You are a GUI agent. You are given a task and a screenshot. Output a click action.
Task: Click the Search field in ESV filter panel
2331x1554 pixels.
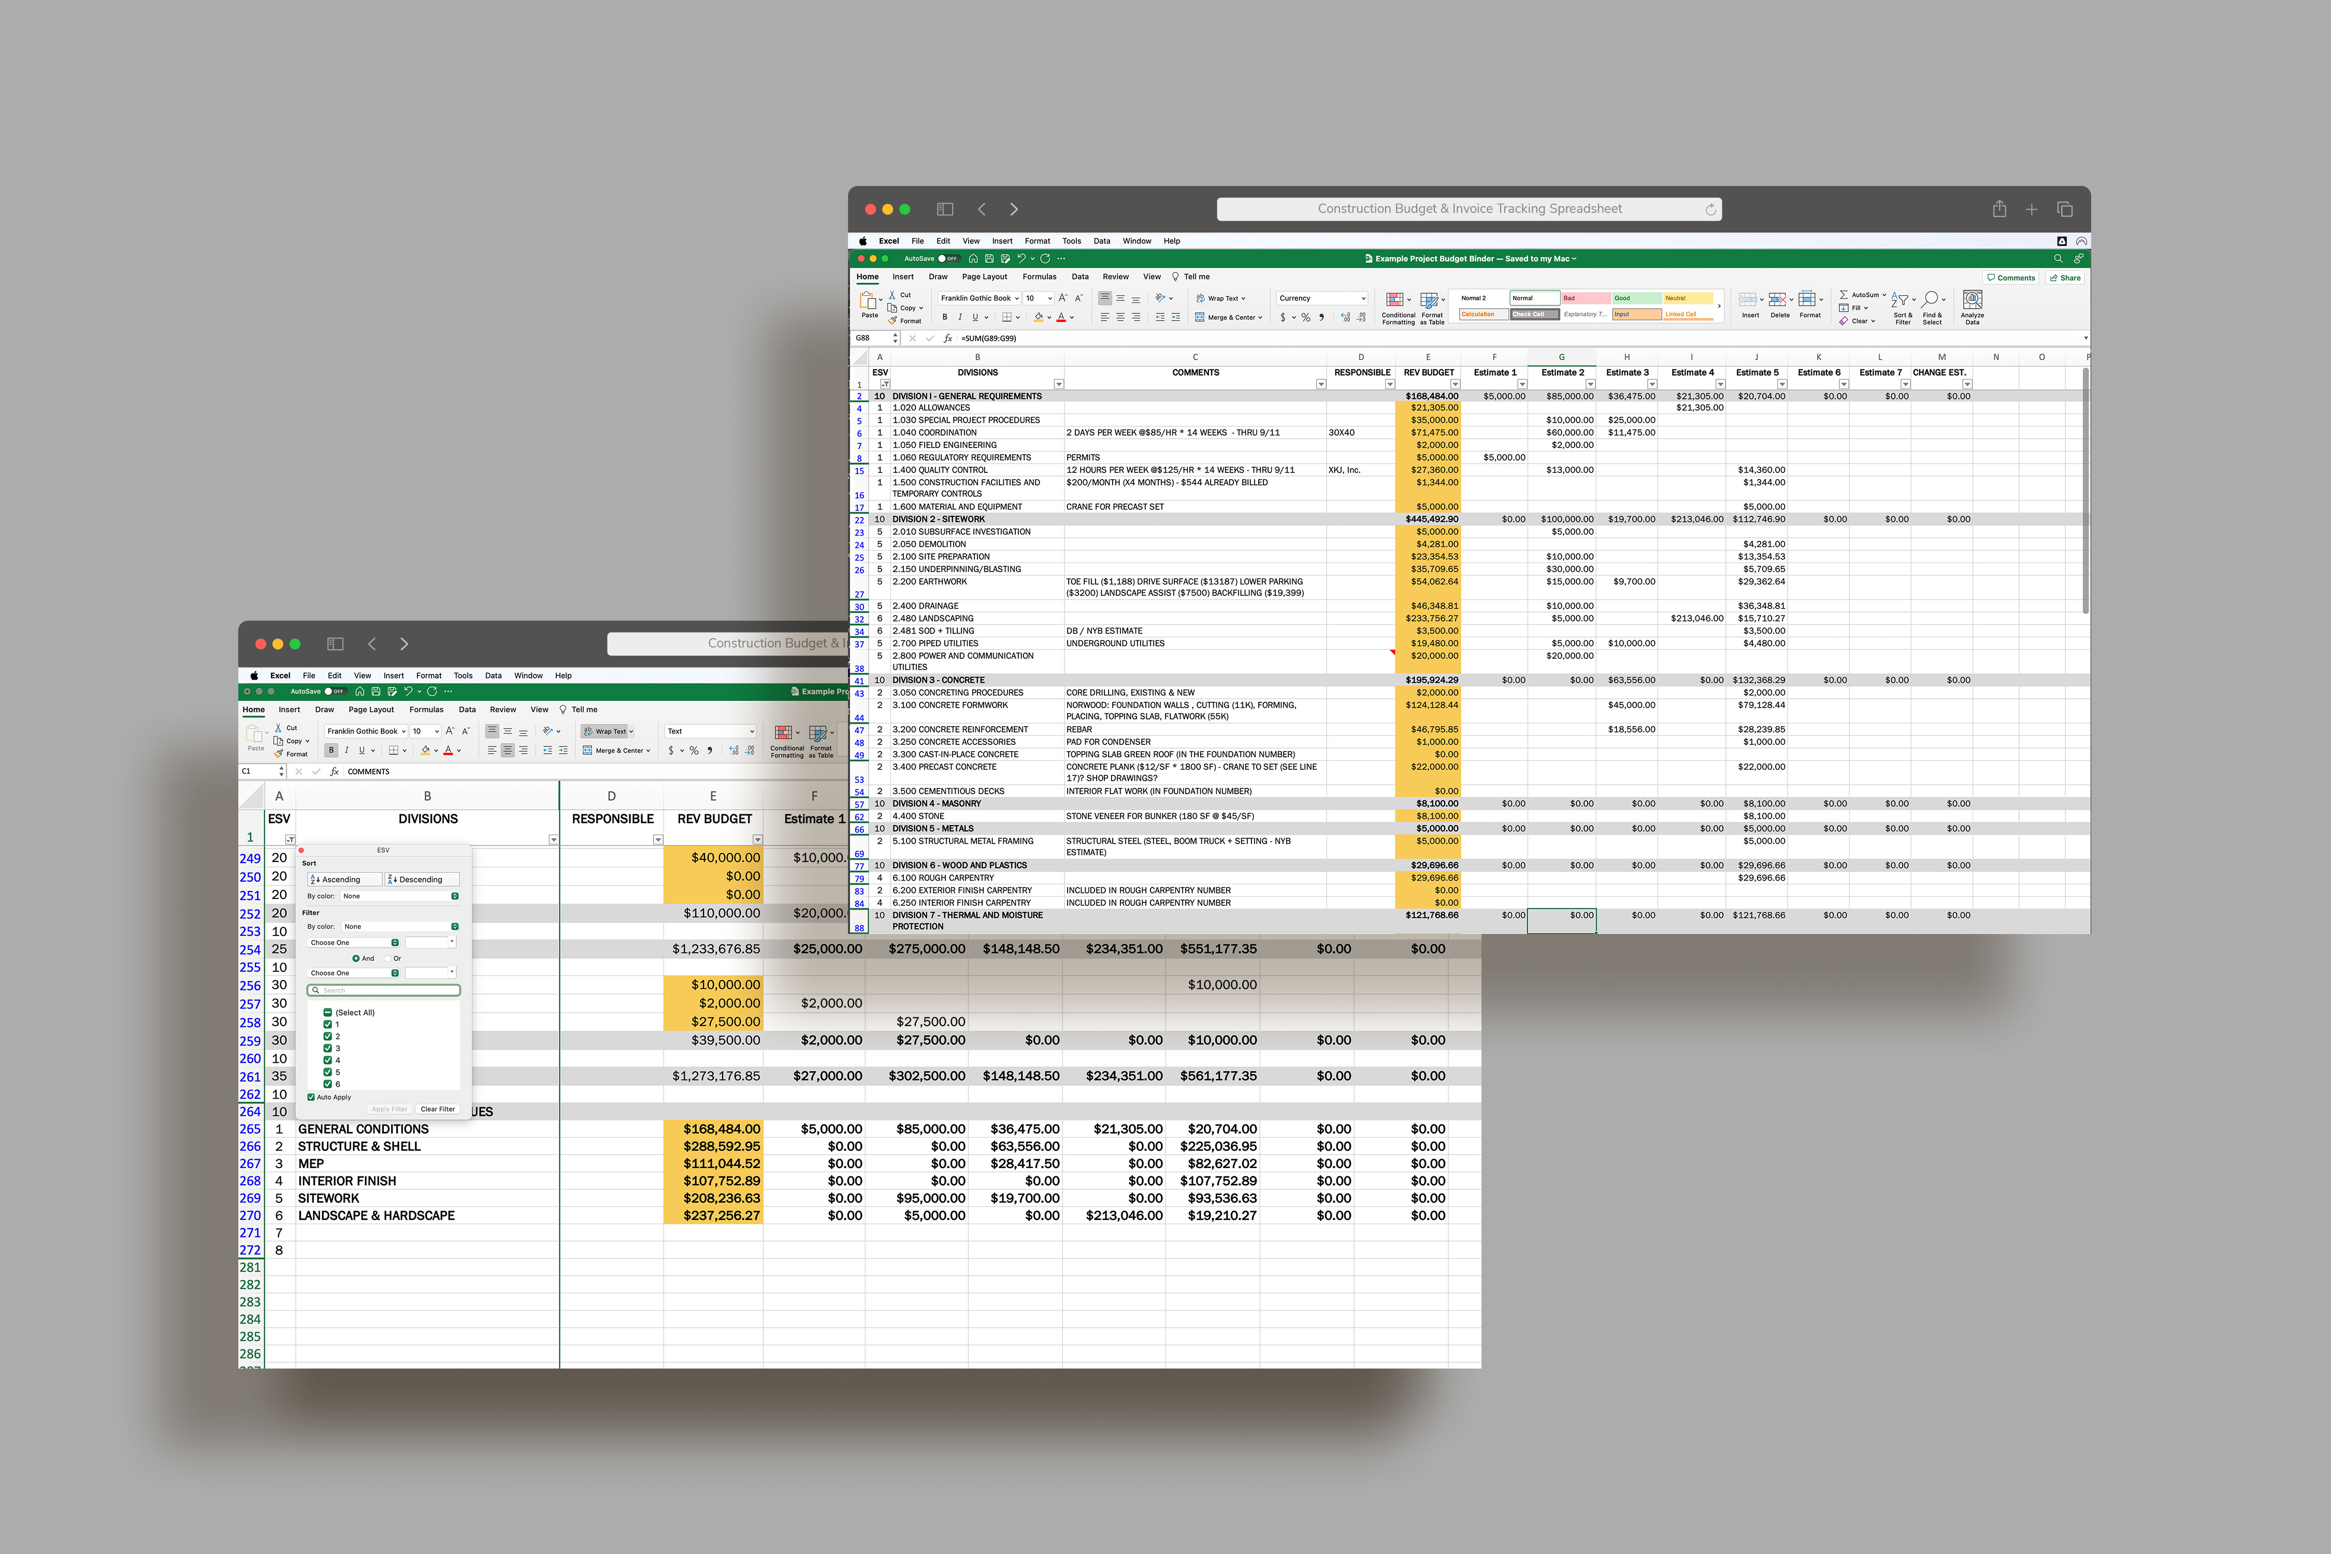(383, 990)
